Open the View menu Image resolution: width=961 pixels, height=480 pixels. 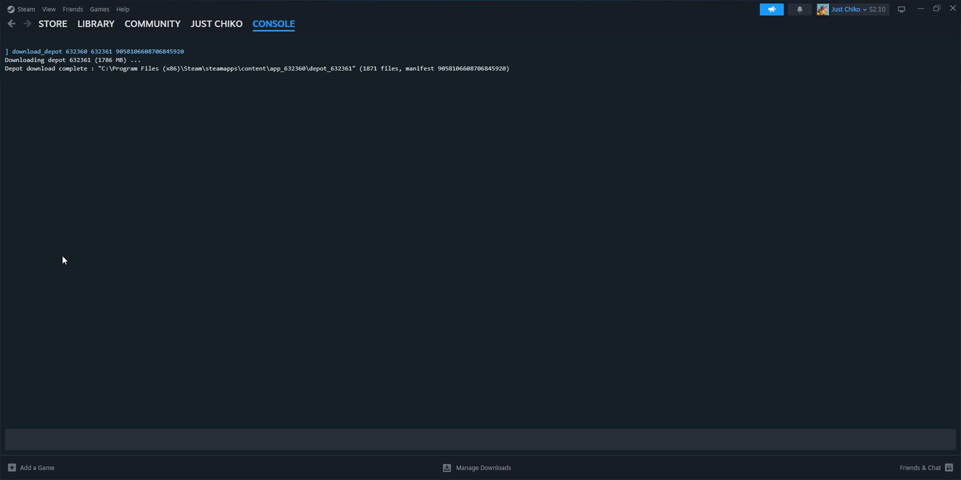pyautogui.click(x=48, y=9)
